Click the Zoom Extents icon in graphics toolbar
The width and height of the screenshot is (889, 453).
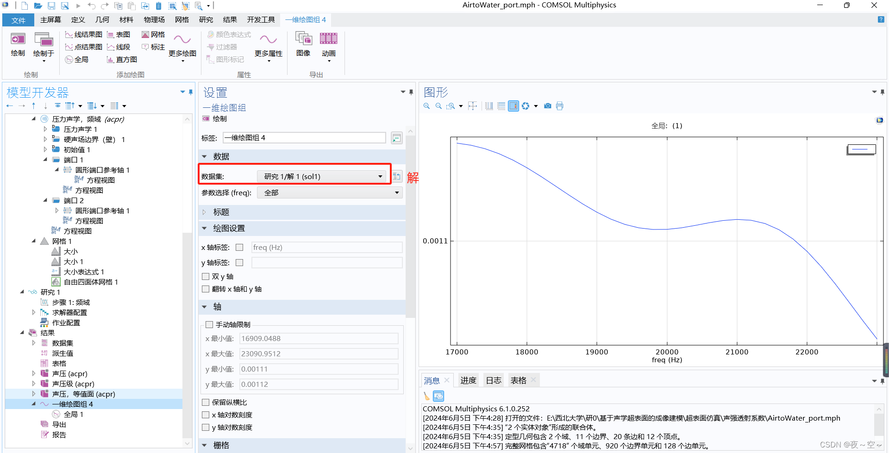click(472, 106)
